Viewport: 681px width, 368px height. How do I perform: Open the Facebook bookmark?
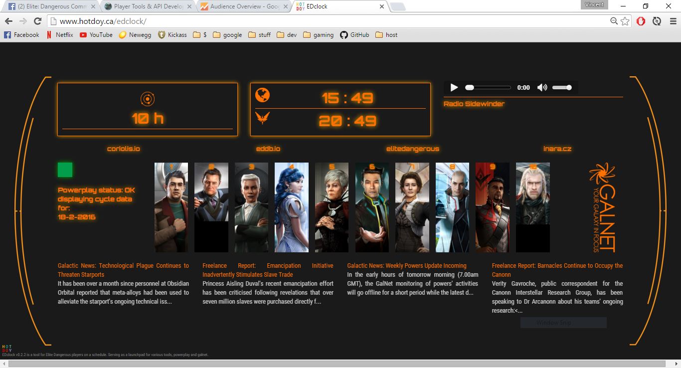pyautogui.click(x=21, y=35)
